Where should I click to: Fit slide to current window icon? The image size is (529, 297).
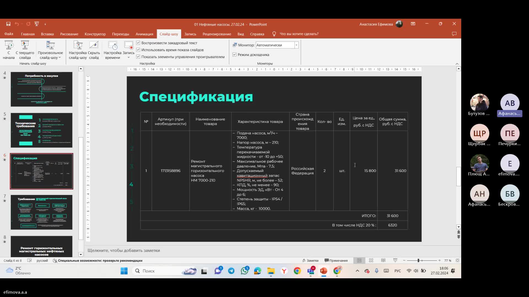tap(457, 260)
